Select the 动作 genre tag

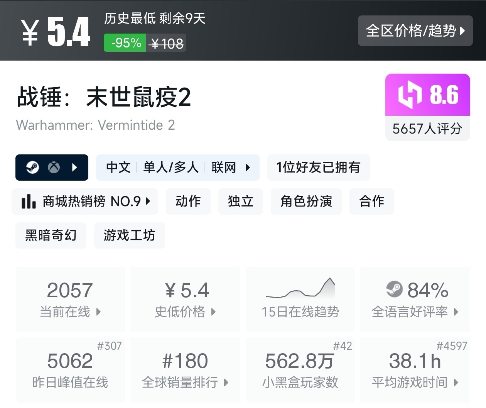[188, 201]
